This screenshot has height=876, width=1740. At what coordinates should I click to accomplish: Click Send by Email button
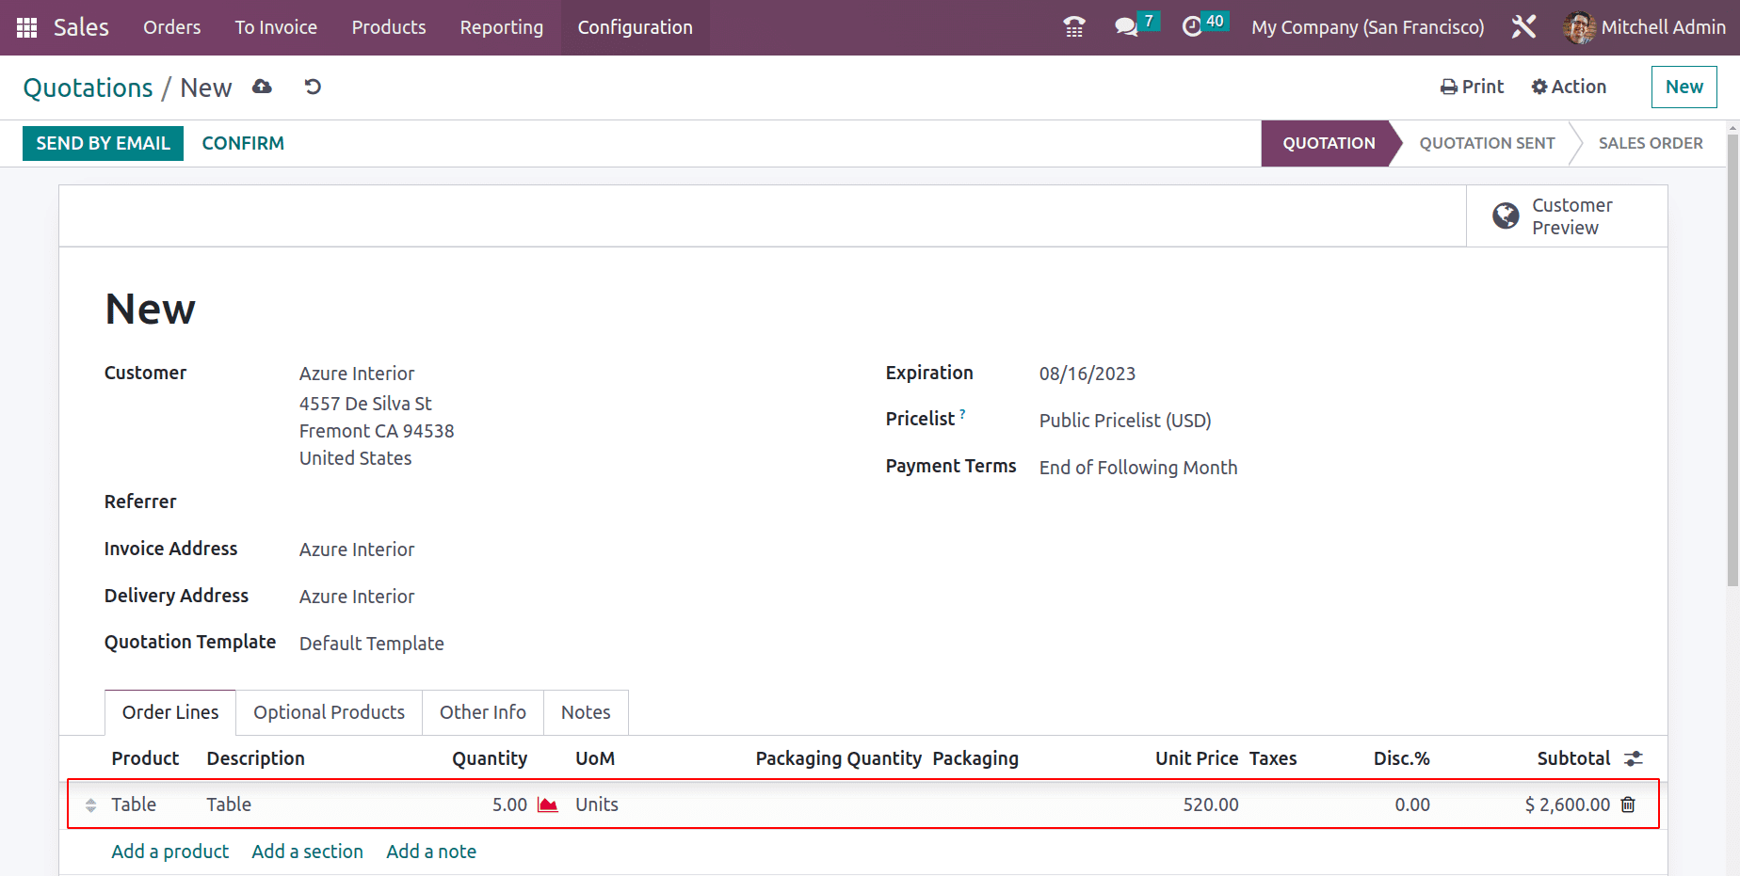pyautogui.click(x=103, y=143)
